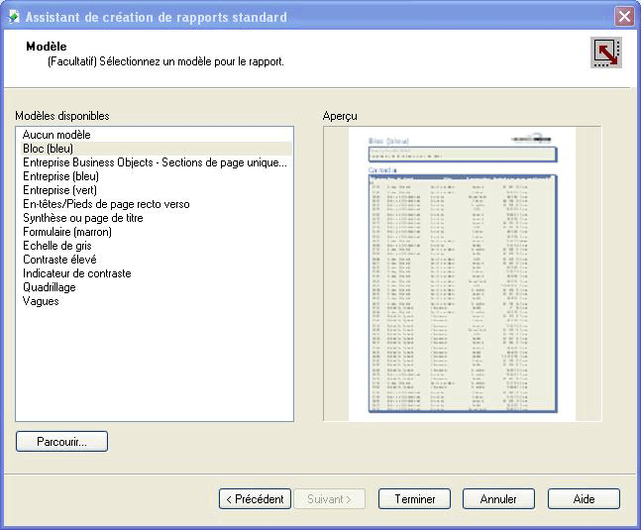Select the 'Entreprise (bleu)' template

(60, 176)
